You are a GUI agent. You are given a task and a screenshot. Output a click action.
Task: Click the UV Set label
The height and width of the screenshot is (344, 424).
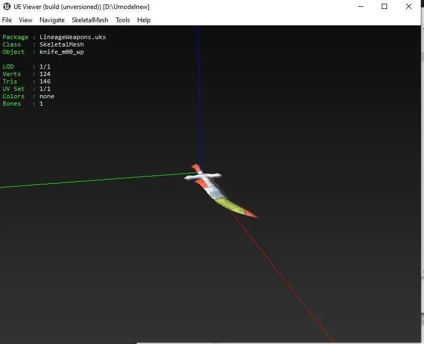[14, 89]
